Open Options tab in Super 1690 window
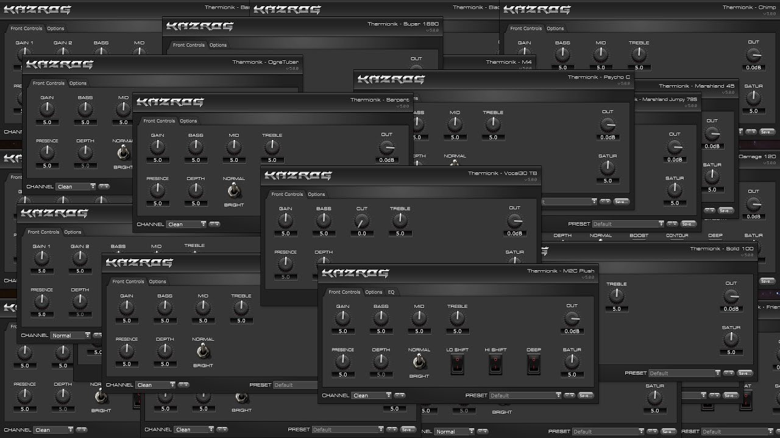The width and height of the screenshot is (780, 438). 218,45
